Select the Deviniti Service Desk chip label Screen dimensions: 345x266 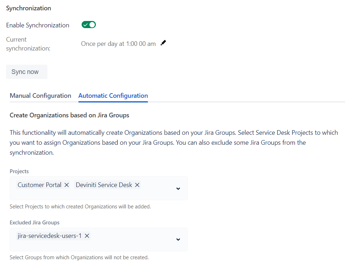tap(103, 185)
